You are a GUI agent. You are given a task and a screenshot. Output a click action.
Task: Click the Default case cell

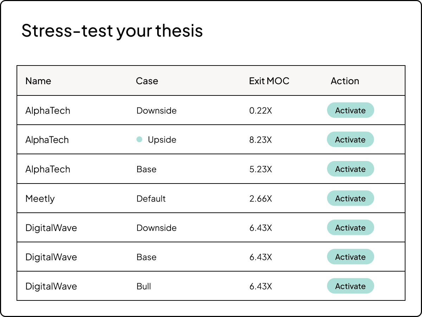(151, 199)
